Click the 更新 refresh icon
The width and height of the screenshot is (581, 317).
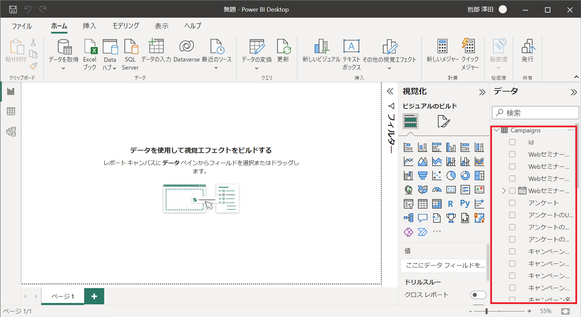pos(283,47)
